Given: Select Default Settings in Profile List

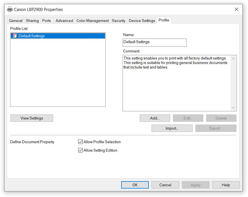Looking at the screenshot, I should 31,36.
